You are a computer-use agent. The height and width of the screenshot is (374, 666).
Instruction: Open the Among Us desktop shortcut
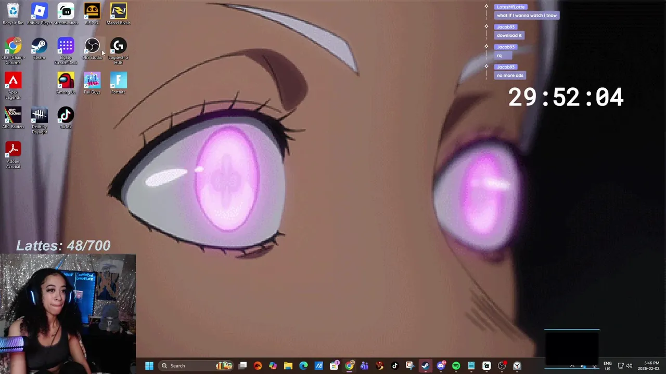[66, 83]
